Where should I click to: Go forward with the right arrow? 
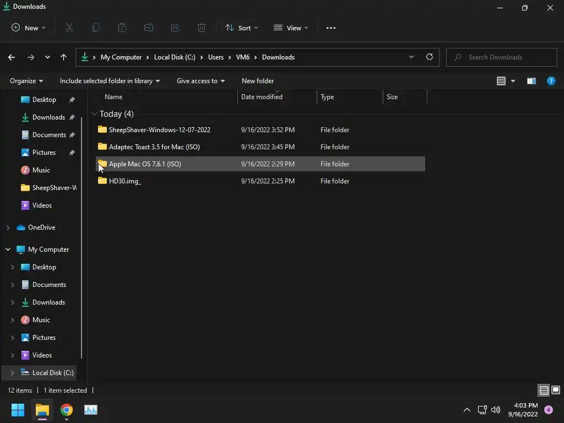click(31, 57)
